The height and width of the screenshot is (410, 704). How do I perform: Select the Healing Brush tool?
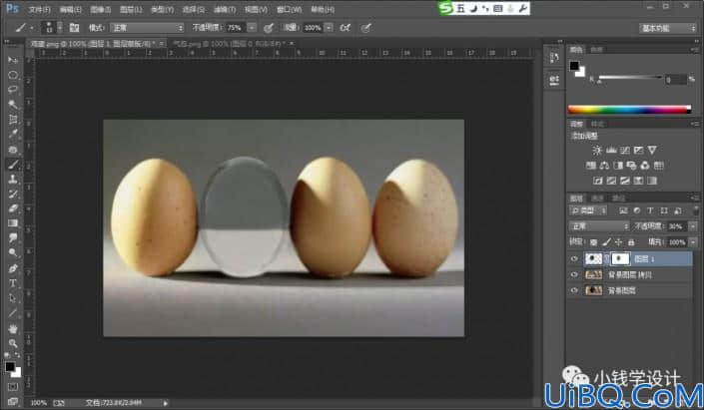13,149
